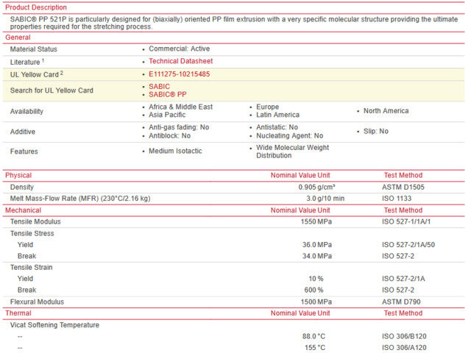This screenshot has width=471, height=353.
Task: Click the 34.0 MPa break value
Action: tap(317, 257)
